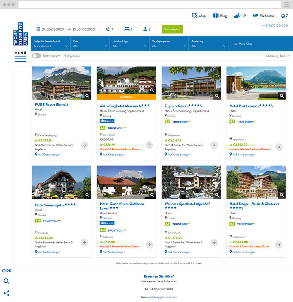Image resolution: width=293 pixels, height=302 pixels.
Task: Toggle the Karte anzeigen switch
Action: click(36, 56)
